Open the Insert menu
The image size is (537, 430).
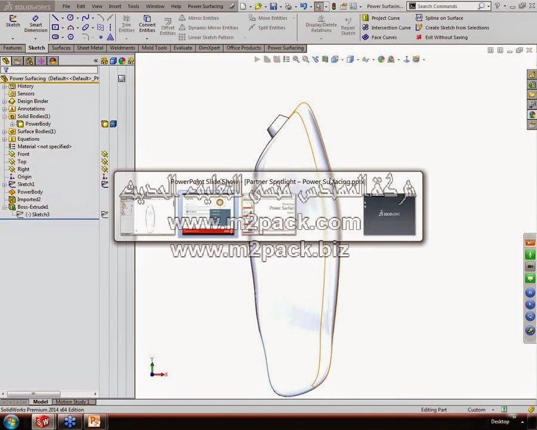tap(115, 6)
